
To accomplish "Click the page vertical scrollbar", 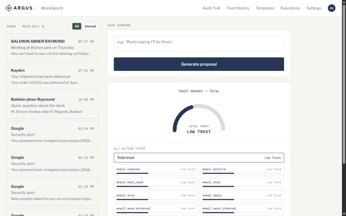I will coord(344,84).
